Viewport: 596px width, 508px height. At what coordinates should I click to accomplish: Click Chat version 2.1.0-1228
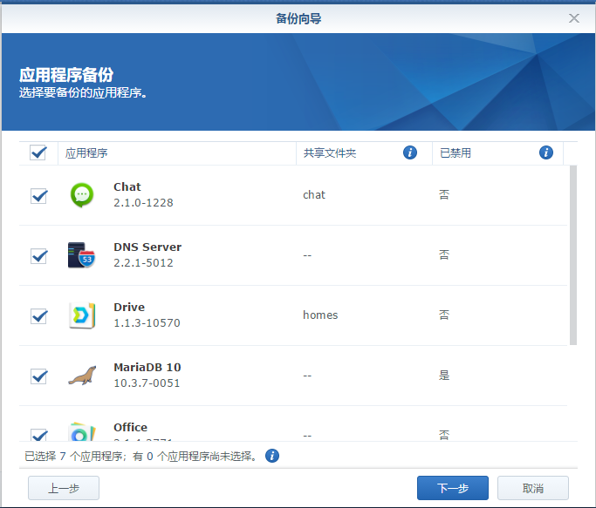(143, 203)
